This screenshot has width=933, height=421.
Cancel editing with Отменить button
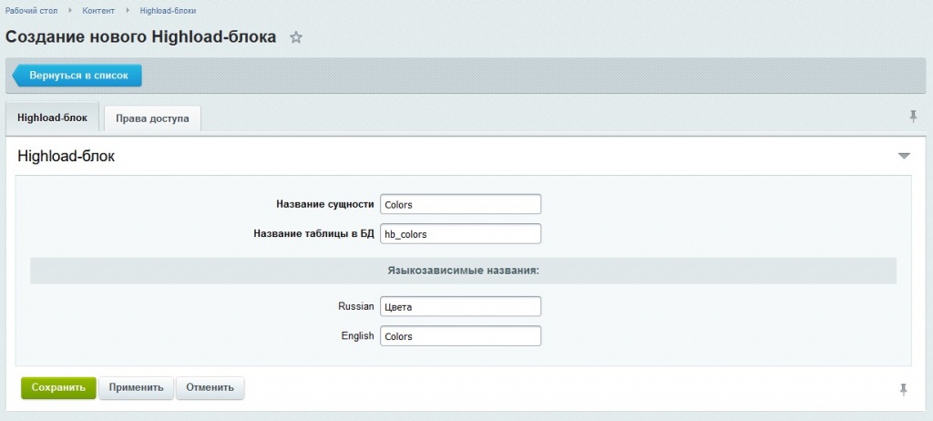[210, 387]
